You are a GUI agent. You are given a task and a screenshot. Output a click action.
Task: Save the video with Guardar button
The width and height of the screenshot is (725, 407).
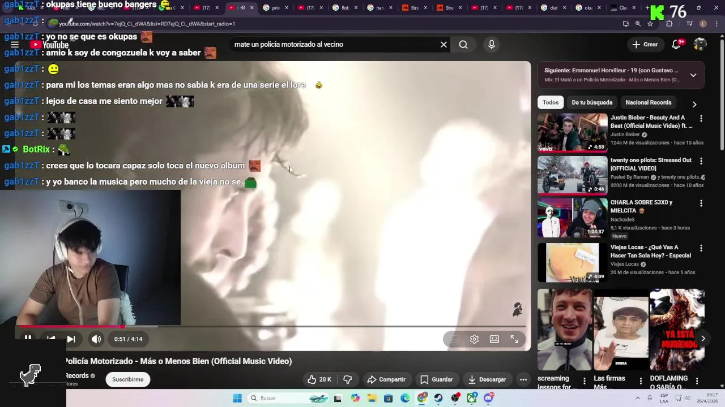[x=436, y=379]
